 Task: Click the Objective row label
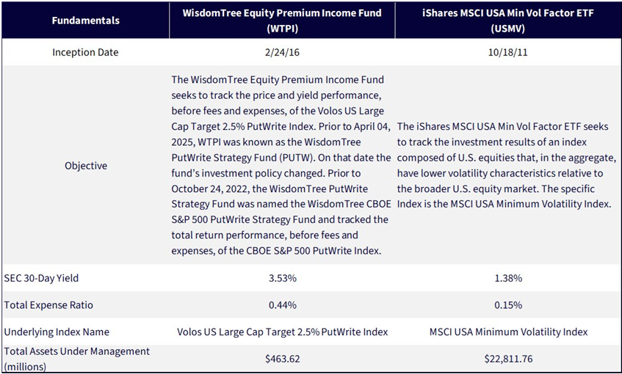click(x=86, y=165)
